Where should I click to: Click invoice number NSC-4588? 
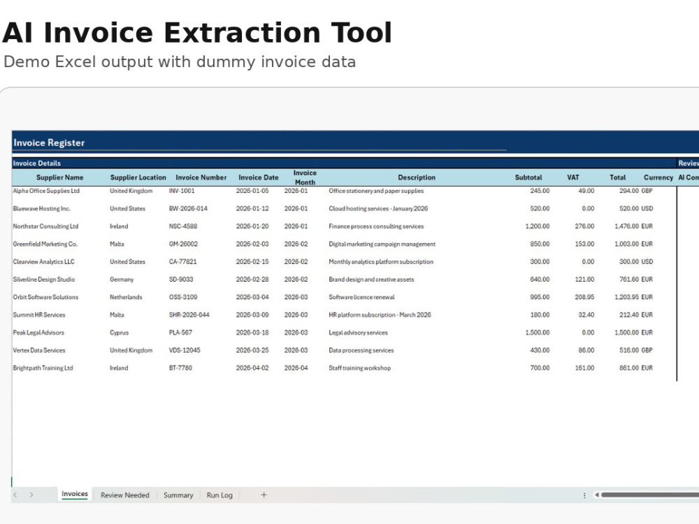click(x=183, y=226)
